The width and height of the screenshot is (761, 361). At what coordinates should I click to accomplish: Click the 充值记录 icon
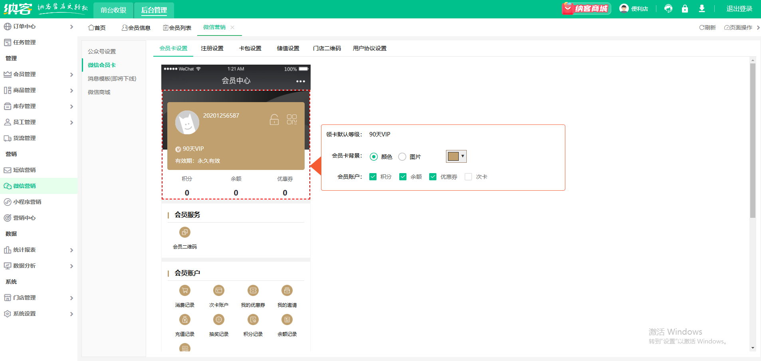coord(185,320)
